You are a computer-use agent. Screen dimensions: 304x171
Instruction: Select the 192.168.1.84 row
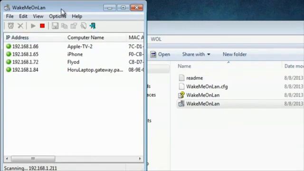74,70
